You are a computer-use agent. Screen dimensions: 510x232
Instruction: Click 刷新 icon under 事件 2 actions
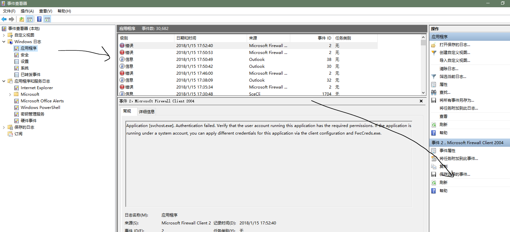tap(434, 183)
